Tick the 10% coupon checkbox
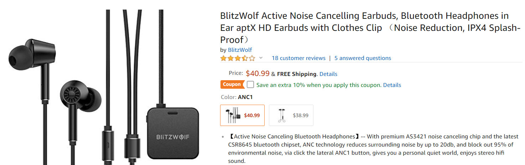 pos(250,85)
